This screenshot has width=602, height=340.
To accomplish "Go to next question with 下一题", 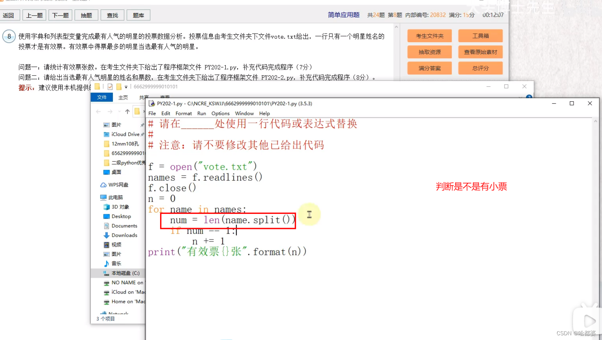I will (x=60, y=15).
